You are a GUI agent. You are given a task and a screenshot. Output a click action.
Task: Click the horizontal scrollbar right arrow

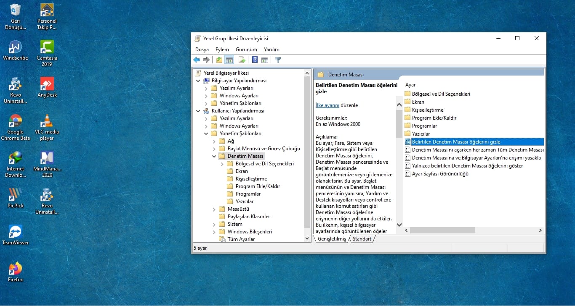(x=540, y=230)
